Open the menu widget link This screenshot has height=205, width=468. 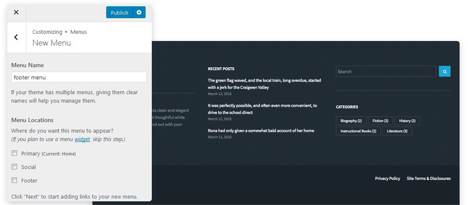82,139
